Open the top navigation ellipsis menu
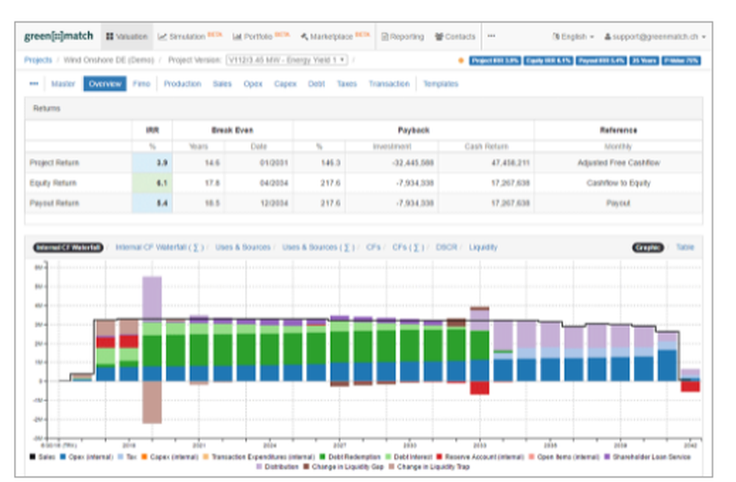This screenshot has height=482, width=736. pyautogui.click(x=491, y=36)
